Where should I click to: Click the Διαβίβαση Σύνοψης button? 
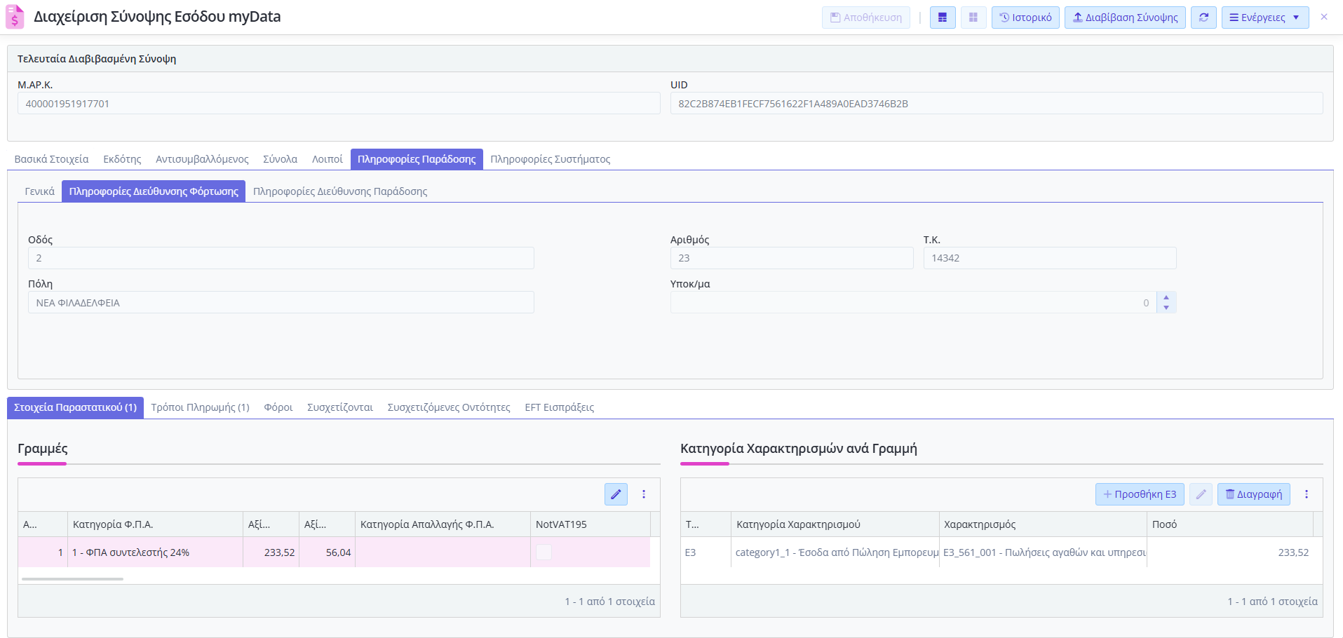(1125, 18)
